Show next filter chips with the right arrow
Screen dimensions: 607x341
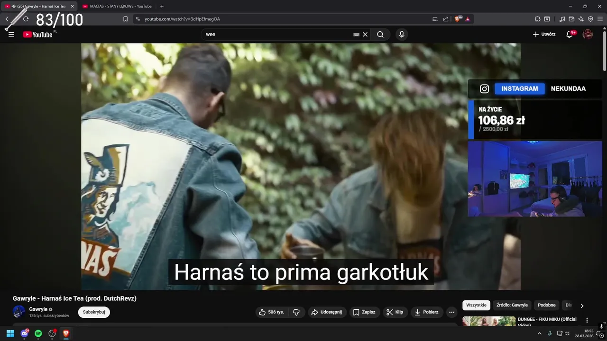click(x=582, y=305)
